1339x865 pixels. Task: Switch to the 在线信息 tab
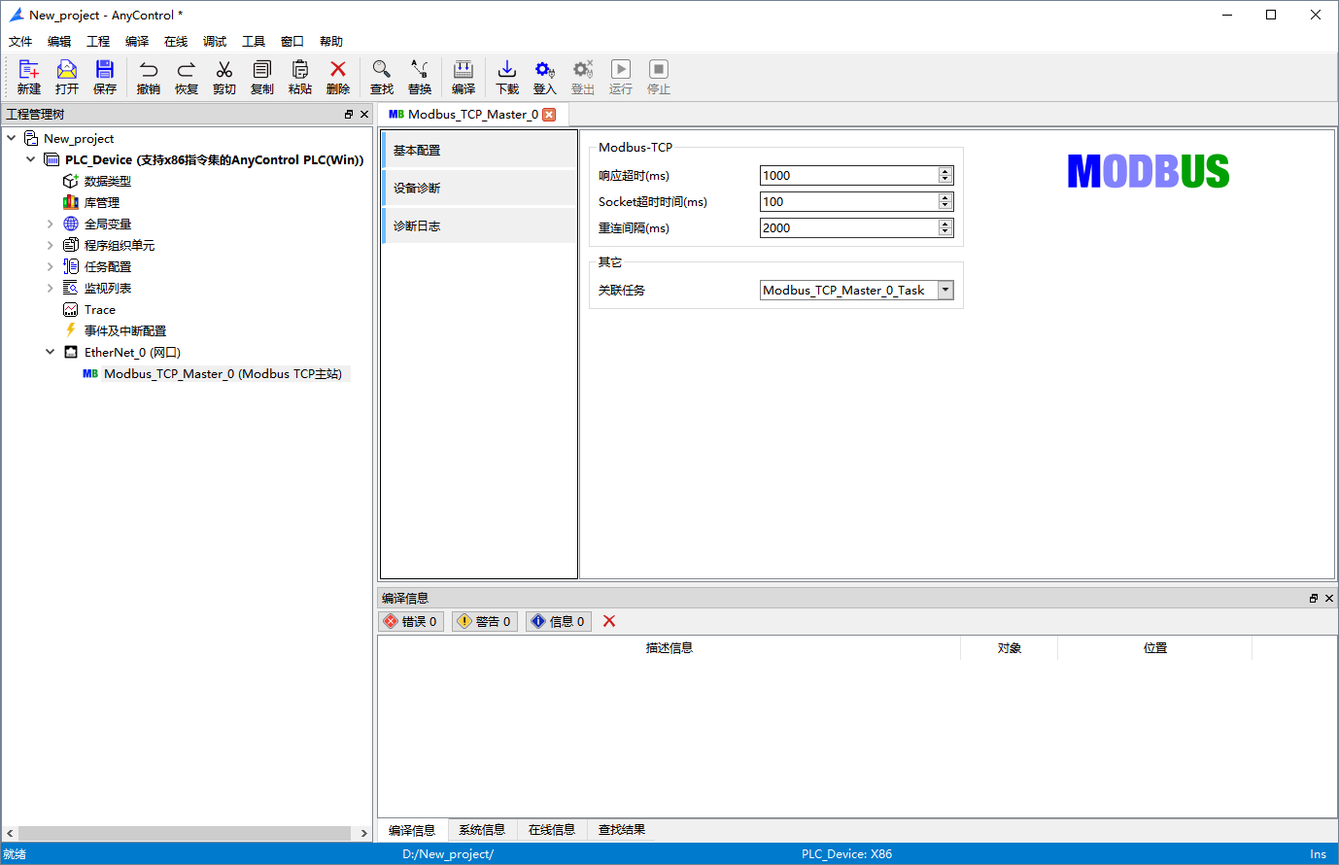tap(552, 830)
